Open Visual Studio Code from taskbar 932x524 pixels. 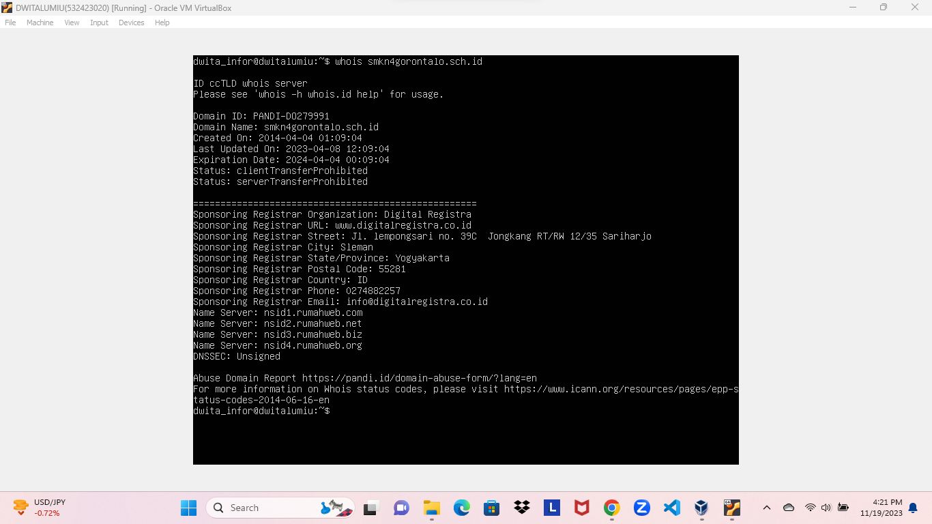(672, 508)
